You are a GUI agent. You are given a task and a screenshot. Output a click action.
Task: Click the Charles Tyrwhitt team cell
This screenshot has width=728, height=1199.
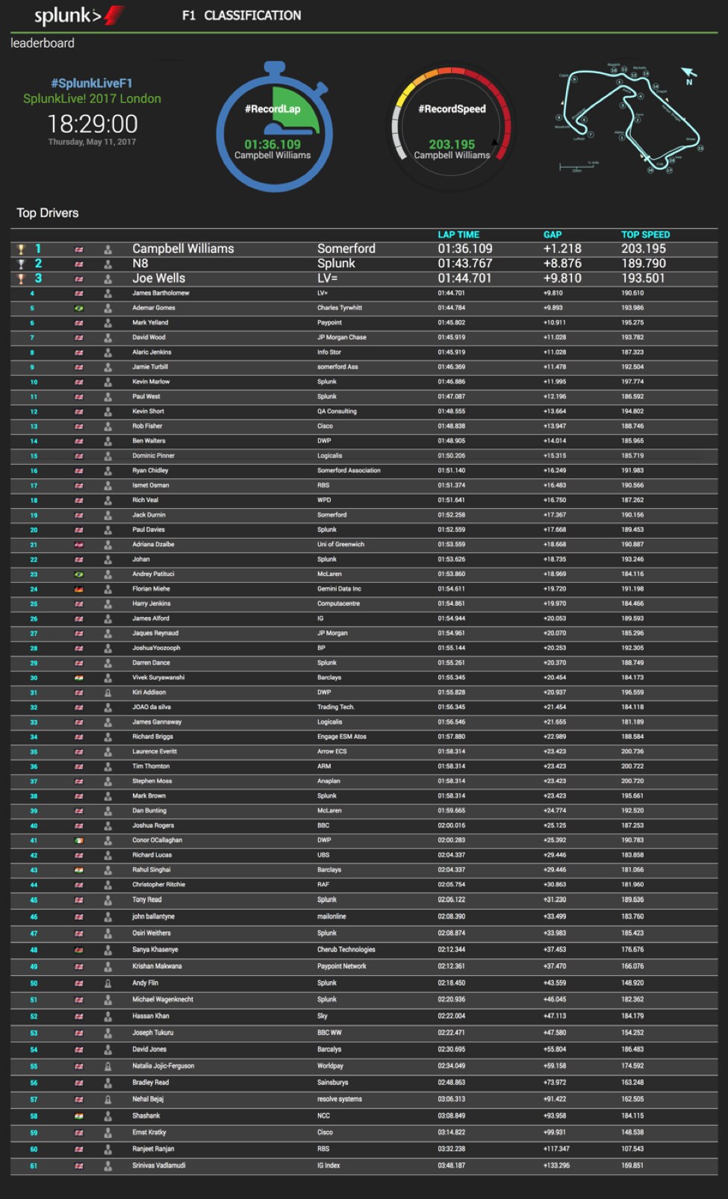pos(340,308)
